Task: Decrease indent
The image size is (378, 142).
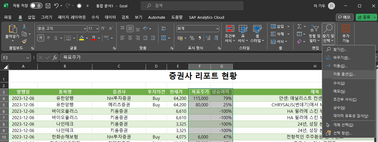Action: [x=146, y=38]
